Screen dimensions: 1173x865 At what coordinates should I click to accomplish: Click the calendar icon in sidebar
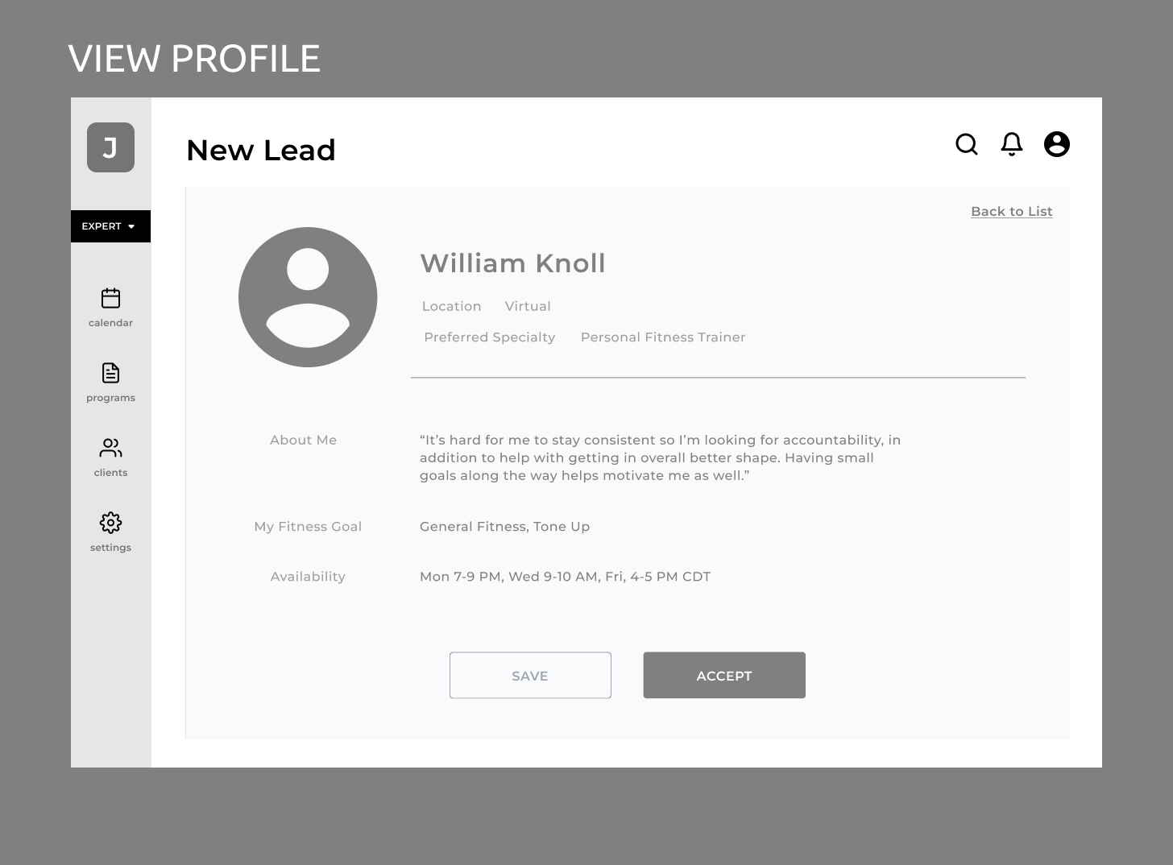[110, 298]
